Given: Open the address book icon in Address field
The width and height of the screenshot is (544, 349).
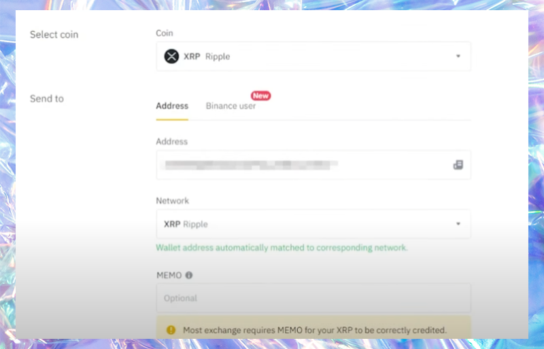Looking at the screenshot, I should 458,164.
